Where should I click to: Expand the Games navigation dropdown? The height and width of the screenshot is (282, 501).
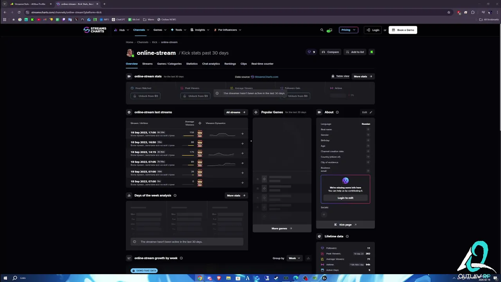160,30
